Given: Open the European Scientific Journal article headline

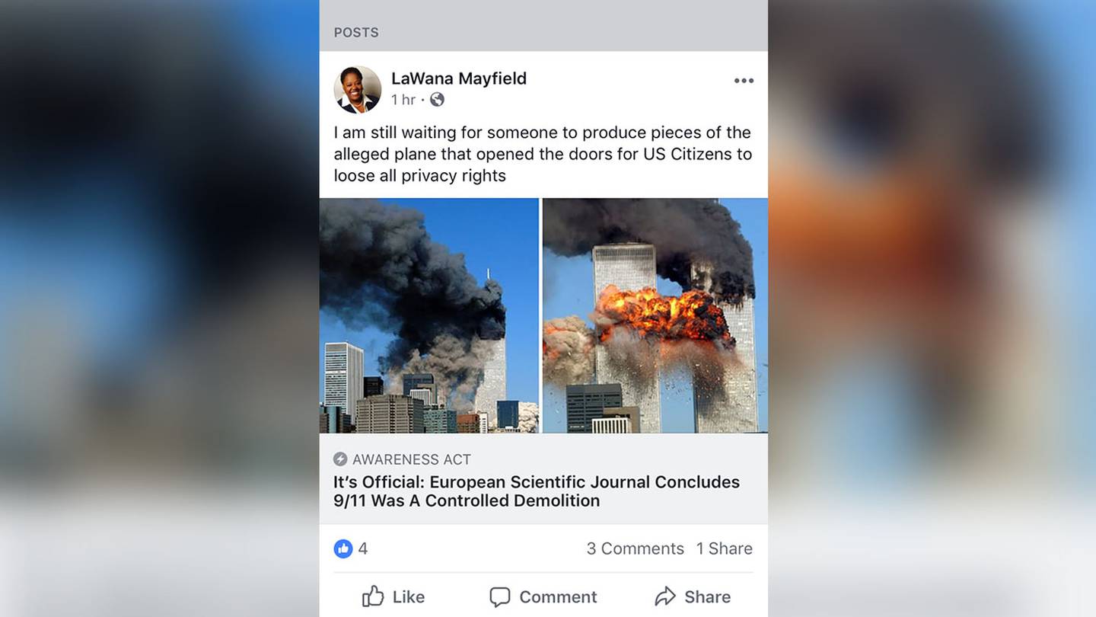Looking at the screenshot, I should pos(537,491).
